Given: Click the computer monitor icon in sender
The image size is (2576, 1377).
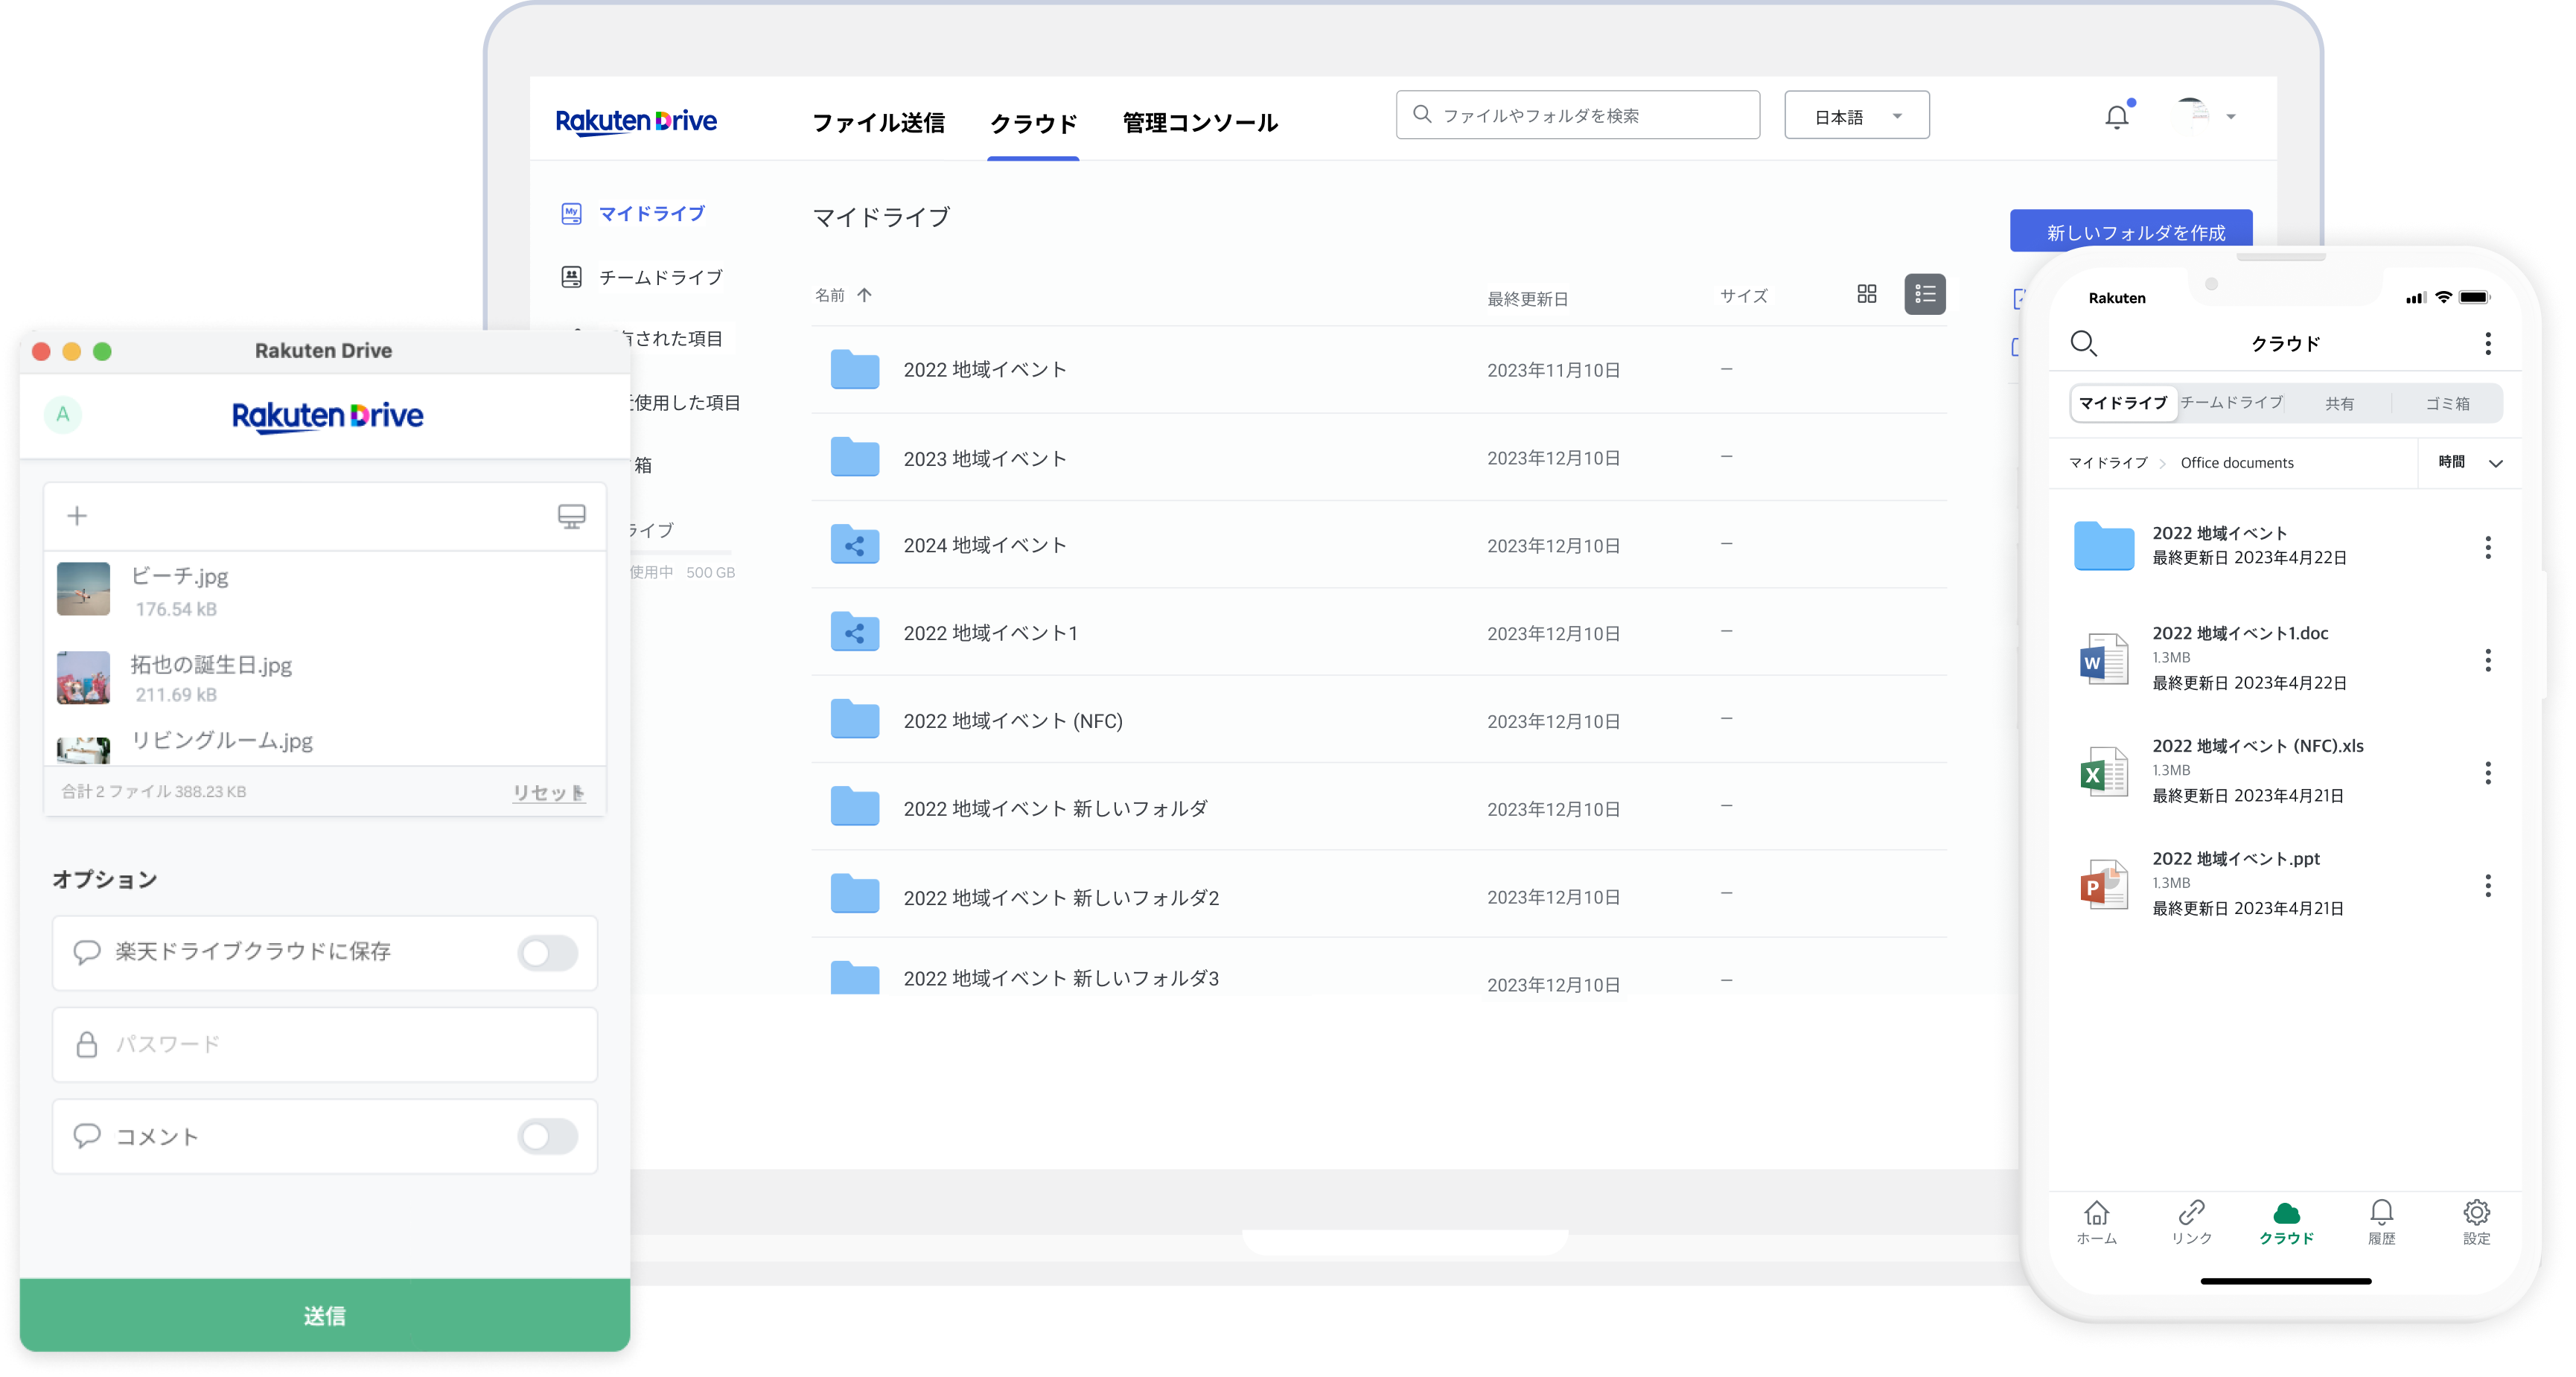Looking at the screenshot, I should (571, 516).
